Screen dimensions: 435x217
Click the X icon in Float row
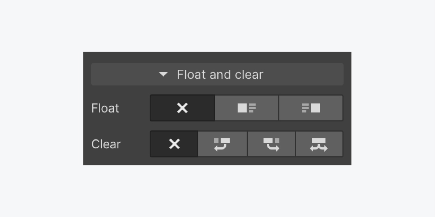tap(182, 108)
